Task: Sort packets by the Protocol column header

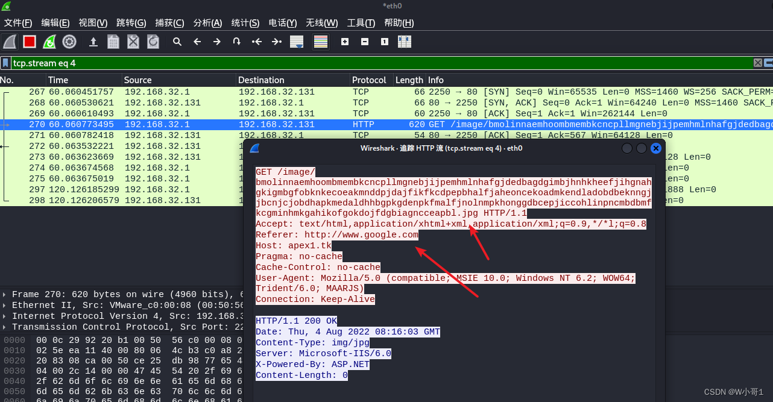Action: coord(371,80)
